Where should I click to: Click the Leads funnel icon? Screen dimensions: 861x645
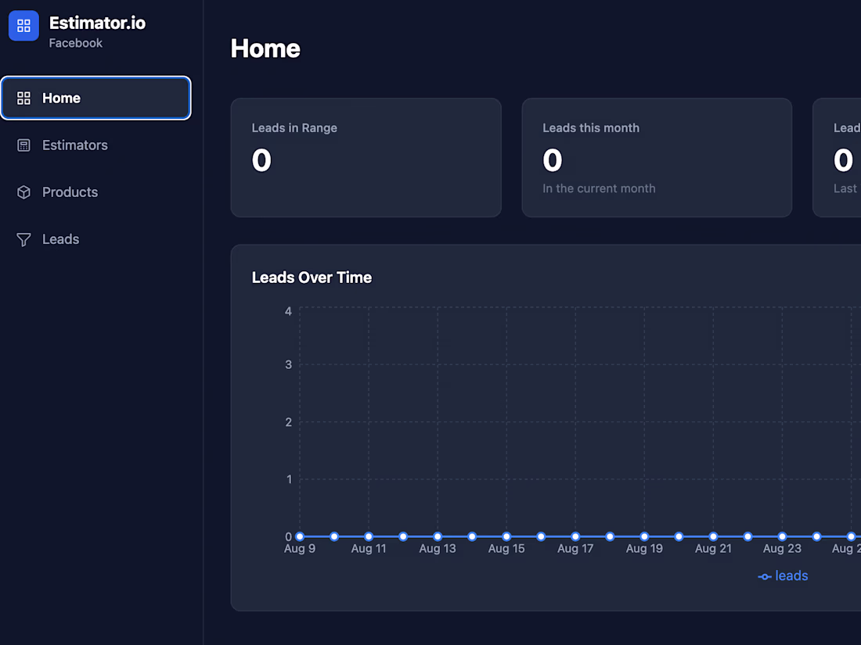[x=23, y=239]
